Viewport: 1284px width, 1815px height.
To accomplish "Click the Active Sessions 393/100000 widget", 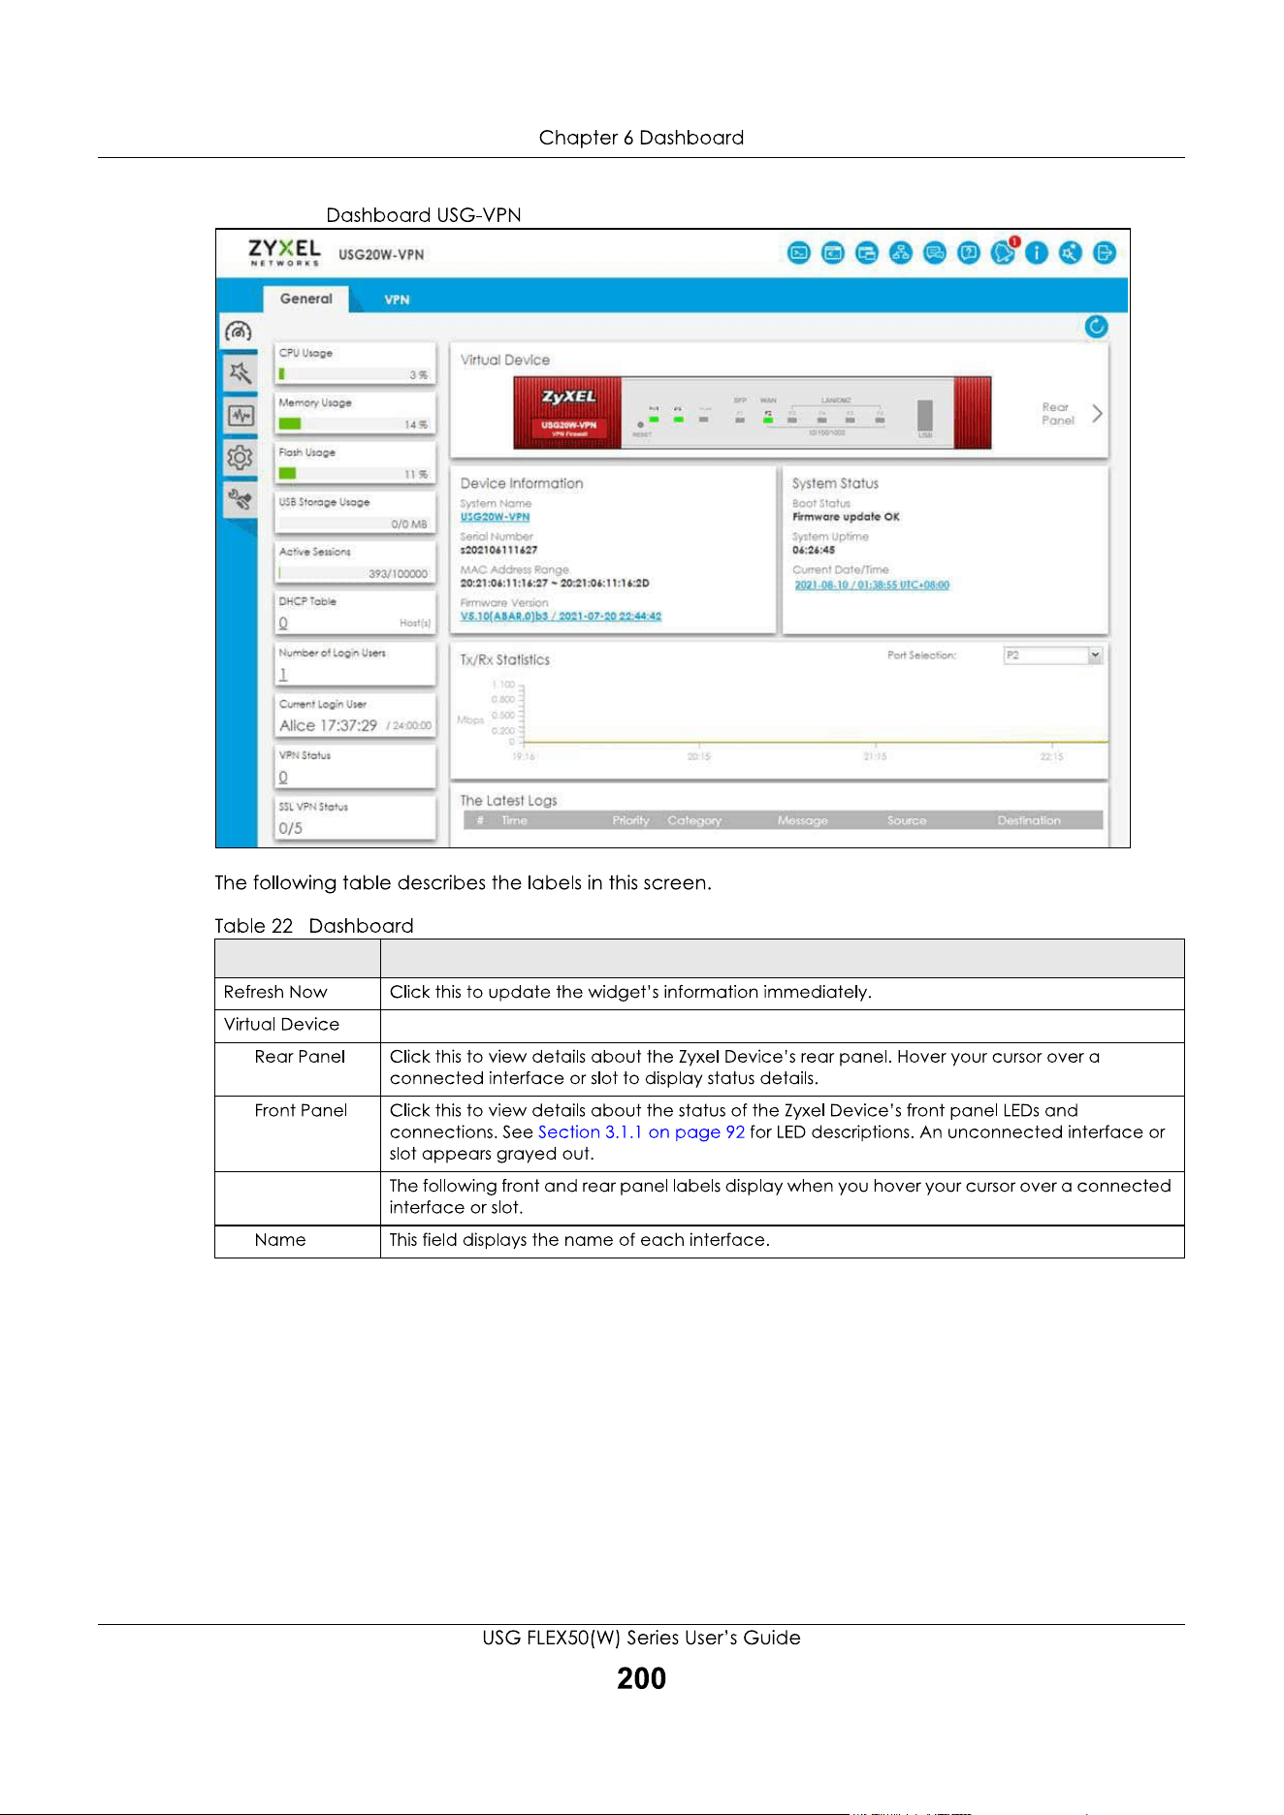I will (x=355, y=562).
